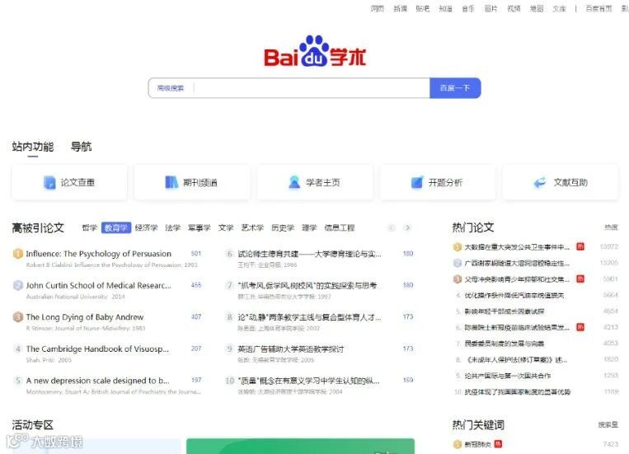The image size is (629, 454).
Task: Select 历史学 subject tab
Action: 283,227
